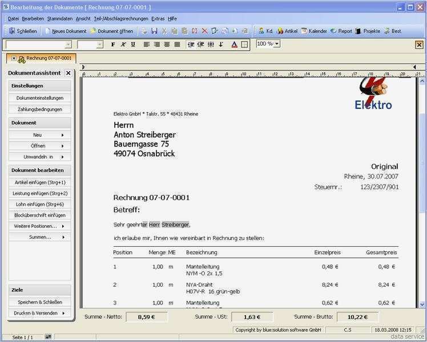Click the downward arrow formatting icon
Screen dimensions: 427x342
221,44
